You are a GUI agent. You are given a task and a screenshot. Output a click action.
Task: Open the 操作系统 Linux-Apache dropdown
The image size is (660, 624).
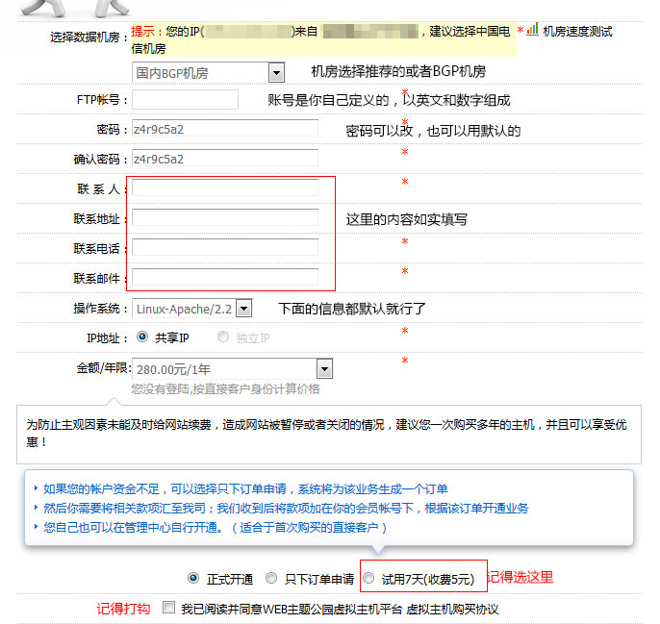tap(243, 309)
